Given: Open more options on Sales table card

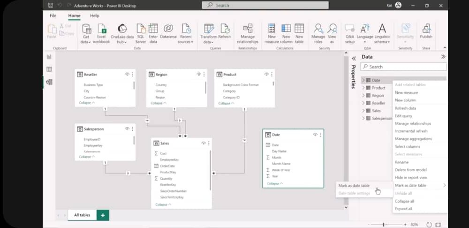Looking at the screenshot, I should tap(209, 143).
